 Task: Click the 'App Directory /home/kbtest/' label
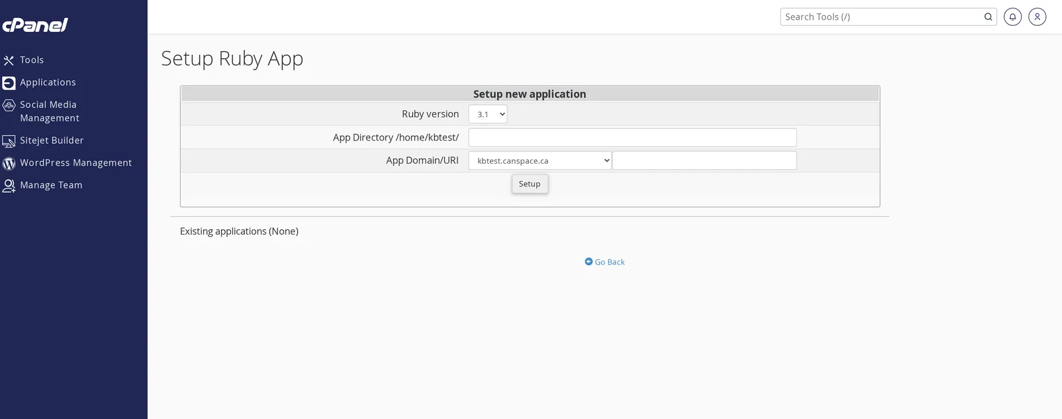396,137
